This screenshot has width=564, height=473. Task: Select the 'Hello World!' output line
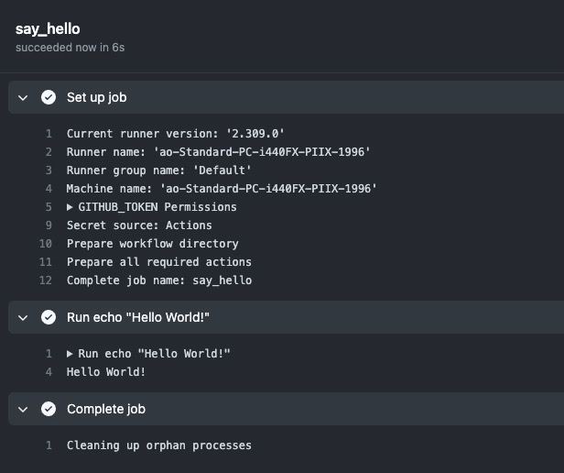tap(106, 372)
